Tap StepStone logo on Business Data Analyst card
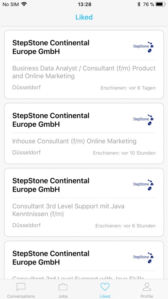Image resolution: width=168 pixels, height=299 pixels. pos(143,47)
